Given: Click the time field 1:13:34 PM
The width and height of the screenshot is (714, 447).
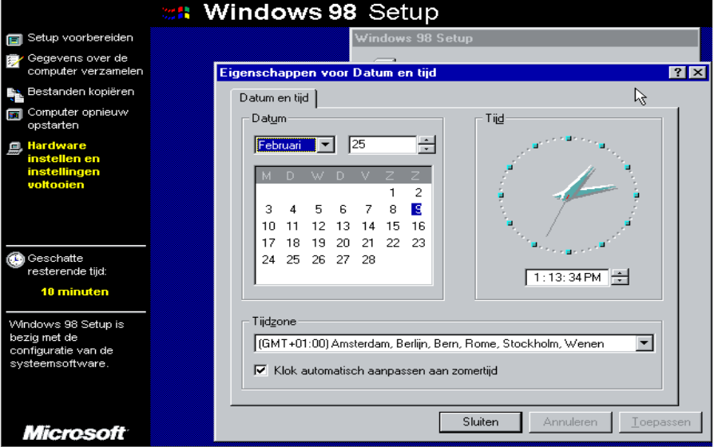Looking at the screenshot, I should [567, 277].
